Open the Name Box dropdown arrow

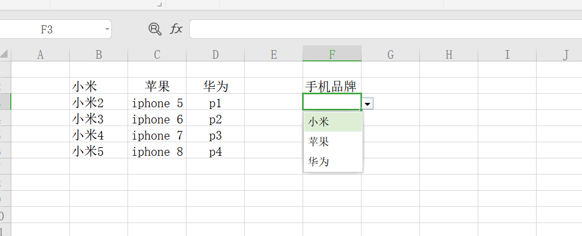tap(107, 29)
